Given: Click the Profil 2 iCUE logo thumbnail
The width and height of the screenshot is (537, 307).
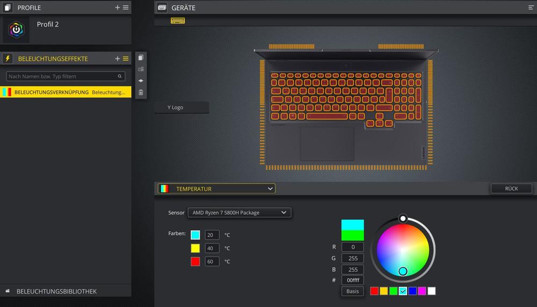Looking at the screenshot, I should click(16, 30).
